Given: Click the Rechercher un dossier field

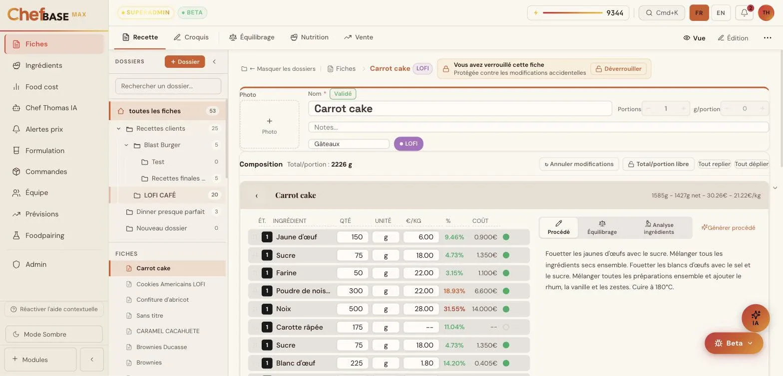Looking at the screenshot, I should point(168,86).
